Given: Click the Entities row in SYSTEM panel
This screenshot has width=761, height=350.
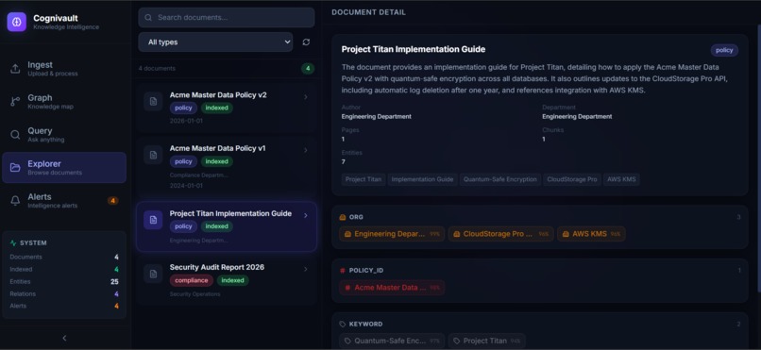Looking at the screenshot, I should [x=64, y=282].
